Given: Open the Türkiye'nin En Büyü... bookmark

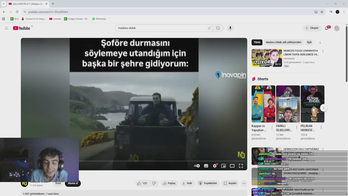Looking at the screenshot, I should click(x=34, y=19).
